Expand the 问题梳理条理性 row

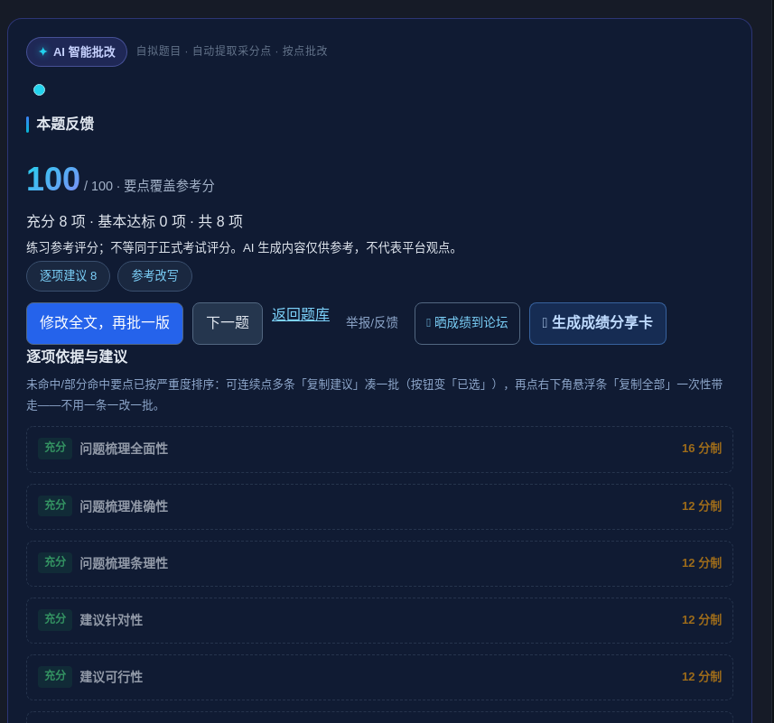coord(379,564)
